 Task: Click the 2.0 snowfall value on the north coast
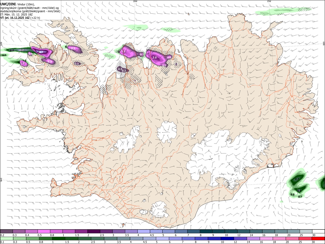pos(155,58)
